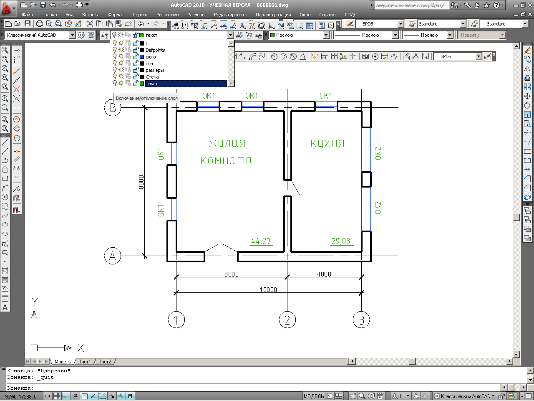Select the Rotate tool in modify toolbar
The image size is (534, 401).
pos(527,105)
